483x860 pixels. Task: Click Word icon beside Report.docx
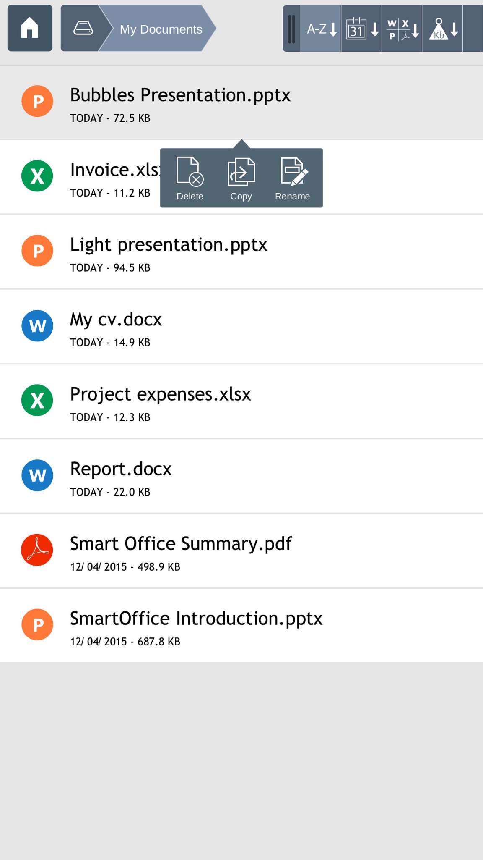click(x=37, y=475)
